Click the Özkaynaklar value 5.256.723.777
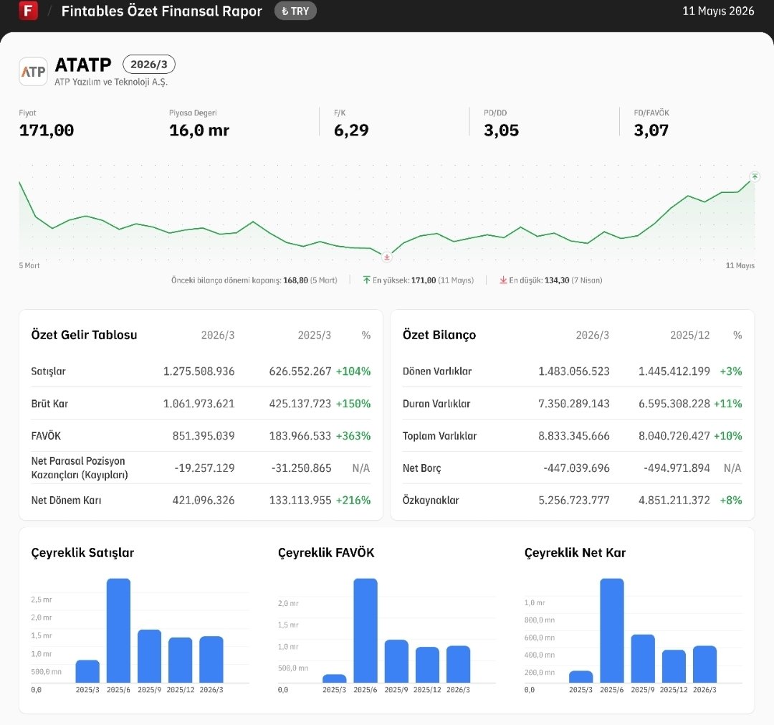The image size is (774, 725). pos(574,501)
